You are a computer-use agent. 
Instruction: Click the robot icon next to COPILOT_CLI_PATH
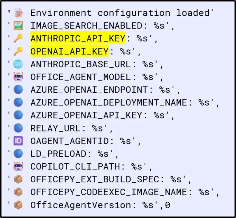18,166
